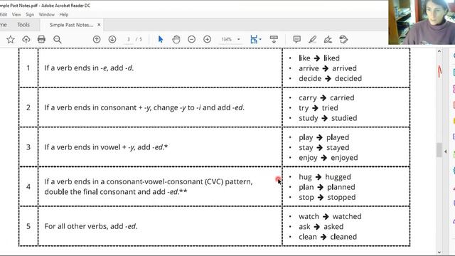
Task: Zoom in with the plus button
Action: tap(207, 39)
